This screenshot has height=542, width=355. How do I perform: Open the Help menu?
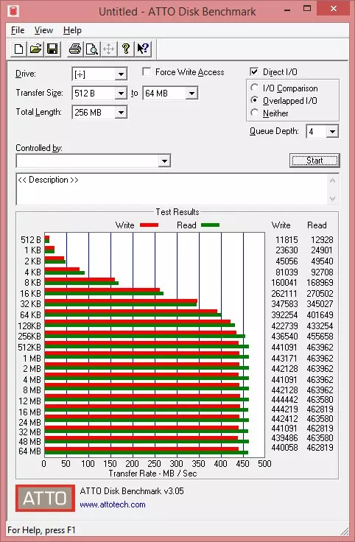pos(72,30)
